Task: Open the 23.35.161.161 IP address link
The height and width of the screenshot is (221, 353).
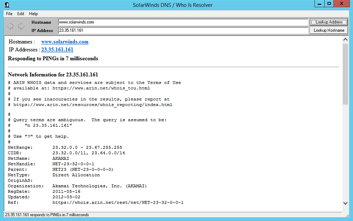Action: pyautogui.click(x=57, y=50)
